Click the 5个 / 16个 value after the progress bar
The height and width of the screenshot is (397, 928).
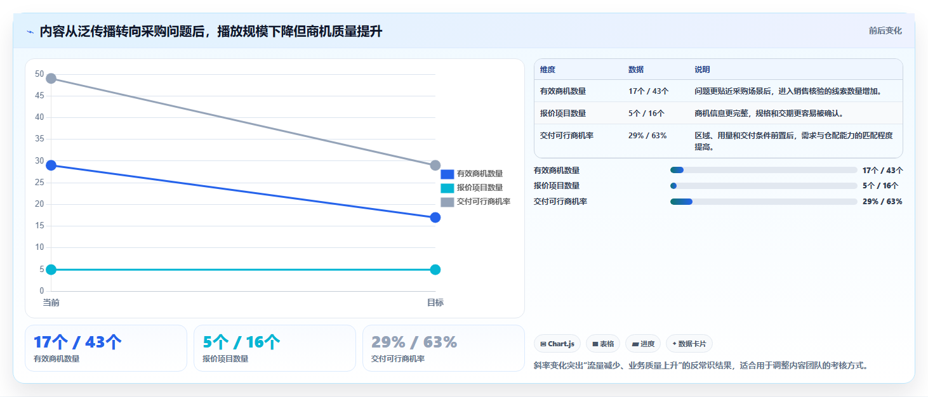[881, 186]
